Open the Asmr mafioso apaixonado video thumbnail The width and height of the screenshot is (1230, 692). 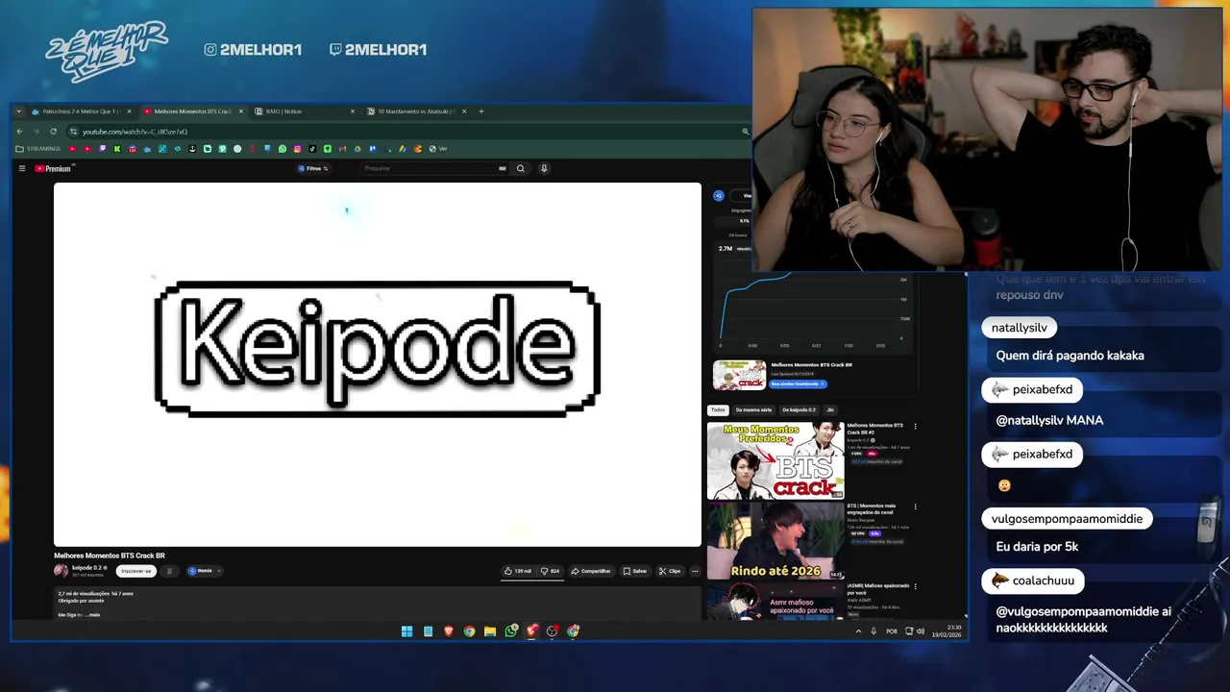click(775, 602)
